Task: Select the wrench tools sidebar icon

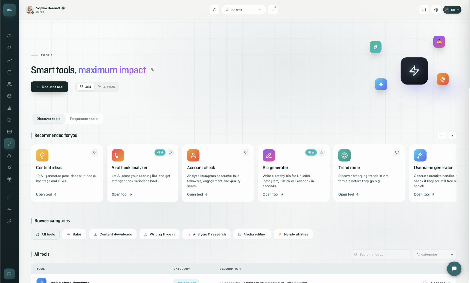Action: 9,144
